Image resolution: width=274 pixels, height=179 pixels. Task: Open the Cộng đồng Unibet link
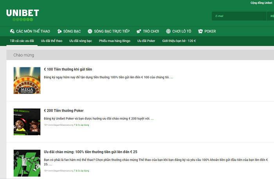262,3
